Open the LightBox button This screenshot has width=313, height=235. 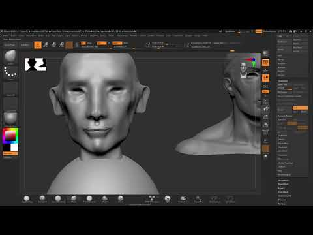click(x=25, y=45)
